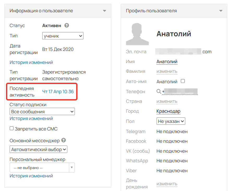The image size is (233, 191).
Task: Click изменить next to День рождения
Action: [x=167, y=184]
